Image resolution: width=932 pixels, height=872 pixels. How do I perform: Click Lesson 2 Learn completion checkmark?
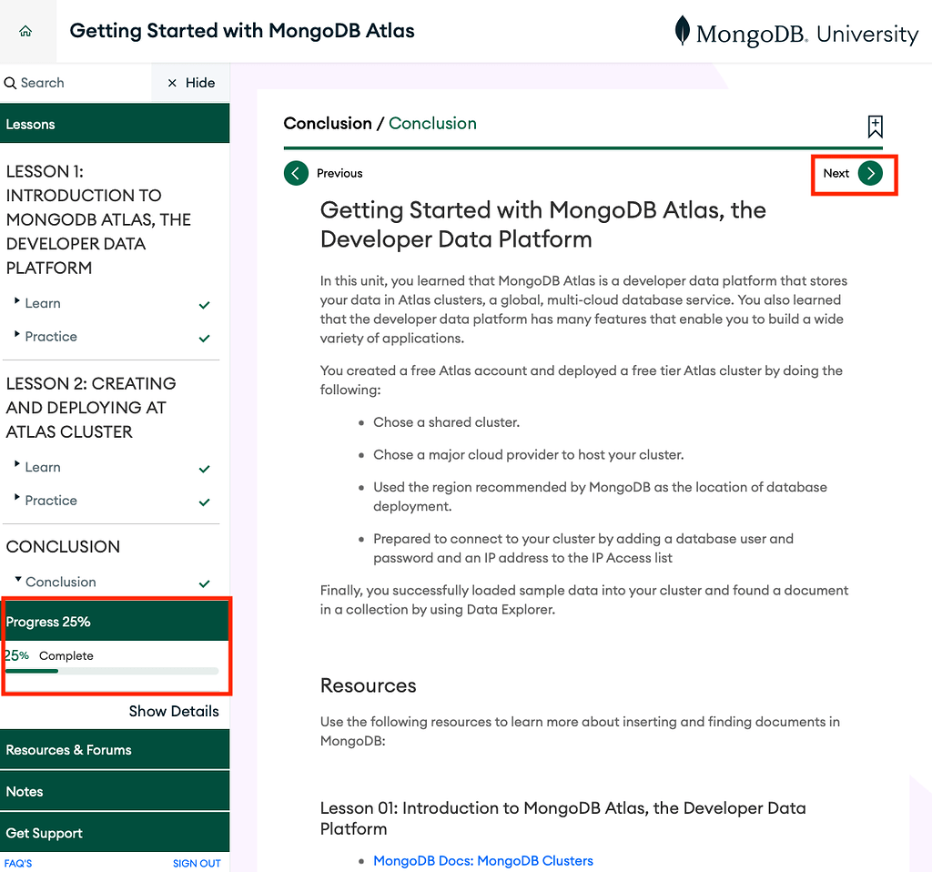tap(205, 469)
